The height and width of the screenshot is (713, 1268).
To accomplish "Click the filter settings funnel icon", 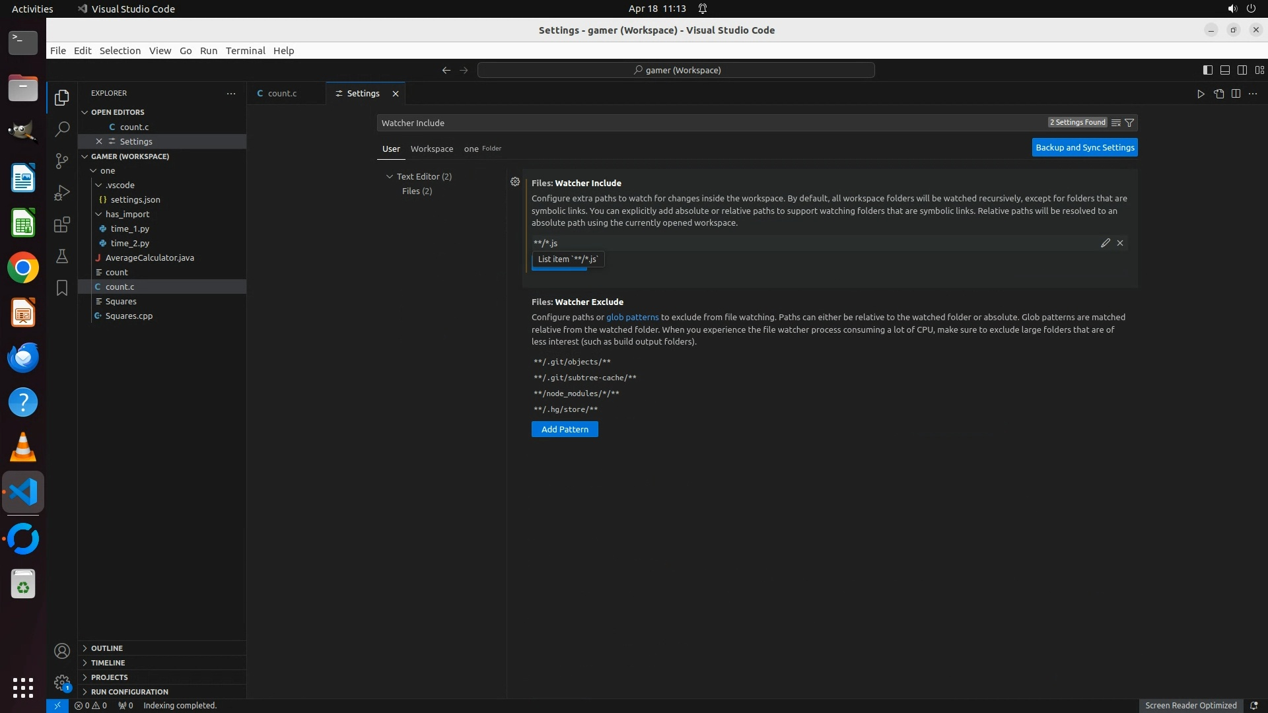I will click(1129, 123).
